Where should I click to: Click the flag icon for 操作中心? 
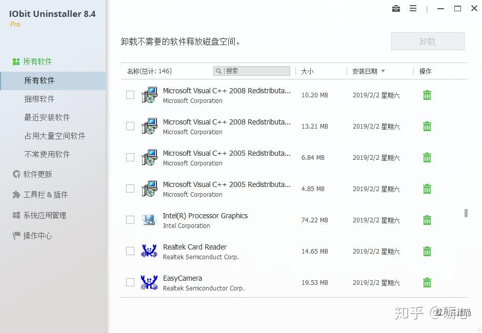coord(16,236)
